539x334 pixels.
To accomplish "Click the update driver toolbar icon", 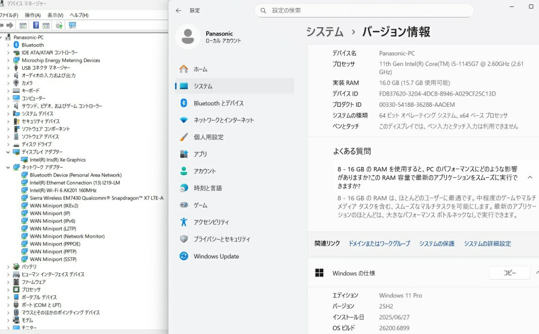I will (x=59, y=25).
